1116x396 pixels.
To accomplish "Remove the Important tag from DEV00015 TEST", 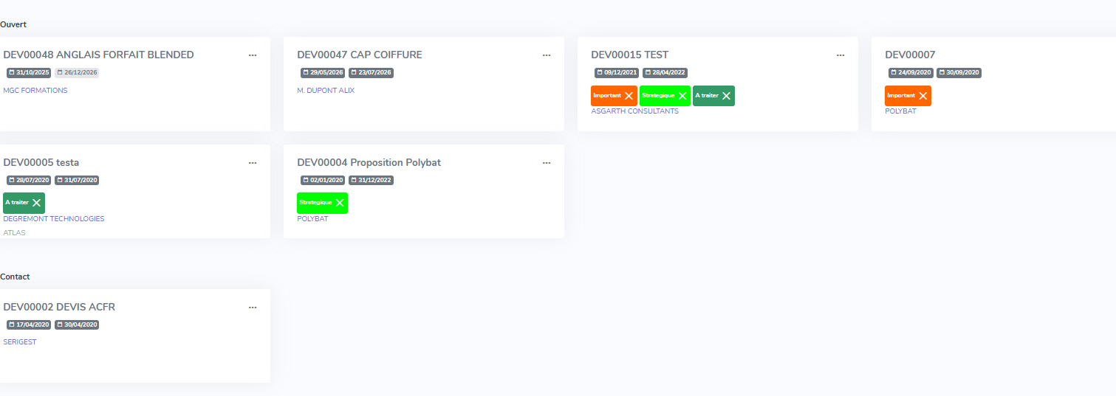I will click(629, 96).
